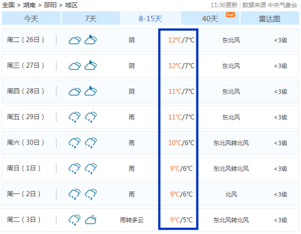The image size is (301, 234).
Task: Select the 周一(2日) date label
Action: (23, 194)
